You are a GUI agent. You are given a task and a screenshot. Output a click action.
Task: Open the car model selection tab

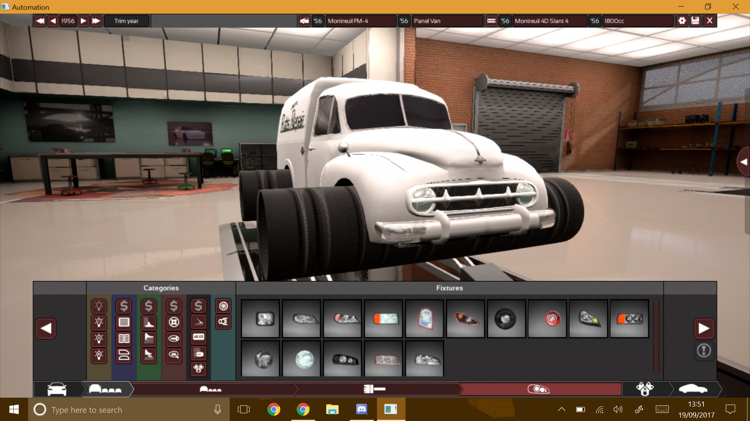click(x=57, y=389)
